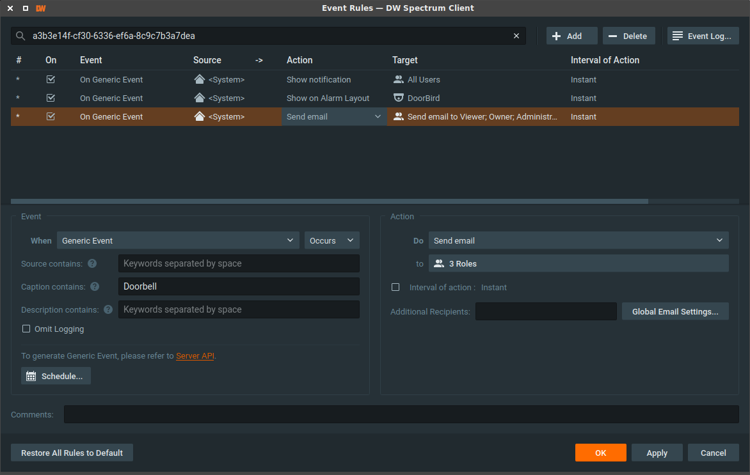Click the System house icon in Alarm Layout row

tap(200, 98)
